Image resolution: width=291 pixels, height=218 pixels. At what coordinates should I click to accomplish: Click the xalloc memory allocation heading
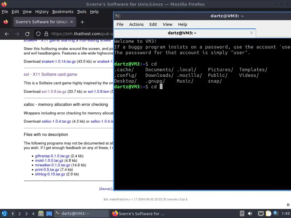click(66, 104)
